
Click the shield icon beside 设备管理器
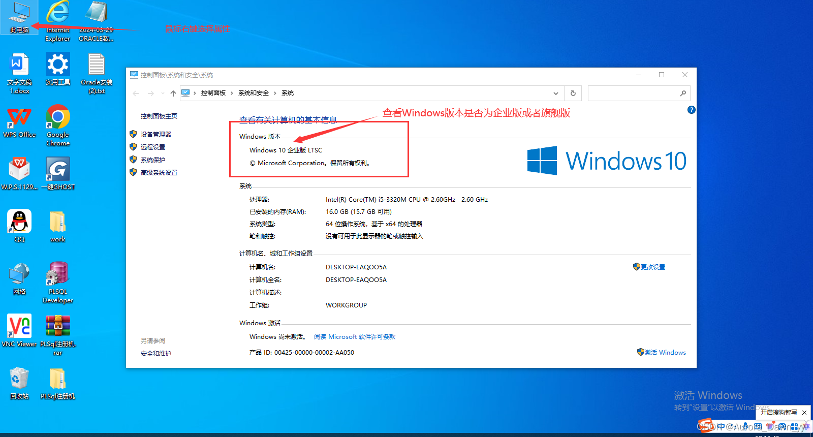133,134
